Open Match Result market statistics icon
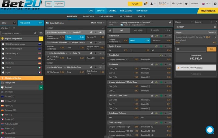218x138 pixels. [152, 36]
